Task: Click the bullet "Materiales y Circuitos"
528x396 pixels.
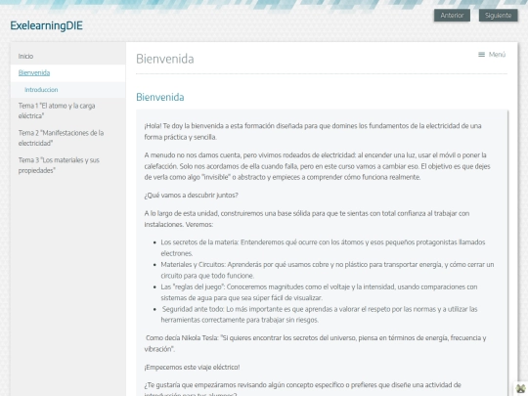Action: coord(328,270)
